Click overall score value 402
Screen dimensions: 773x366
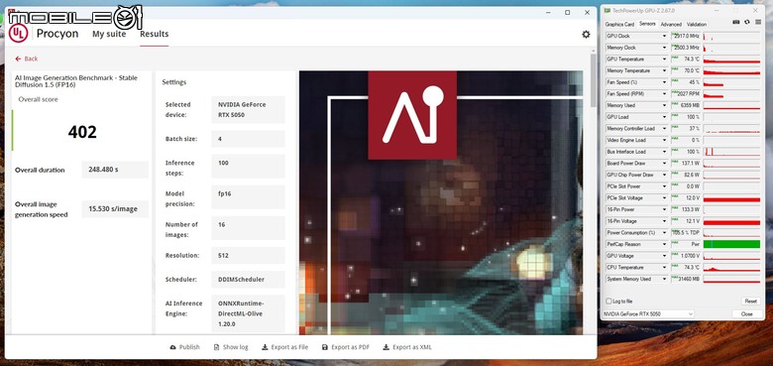click(82, 132)
